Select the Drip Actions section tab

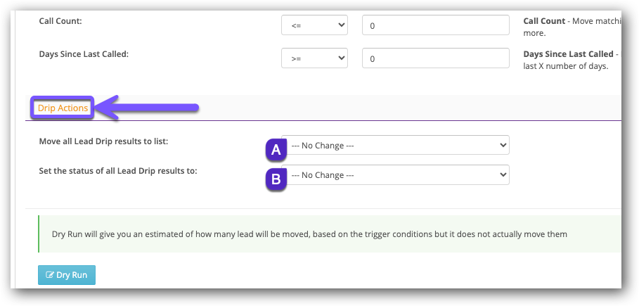(x=63, y=108)
